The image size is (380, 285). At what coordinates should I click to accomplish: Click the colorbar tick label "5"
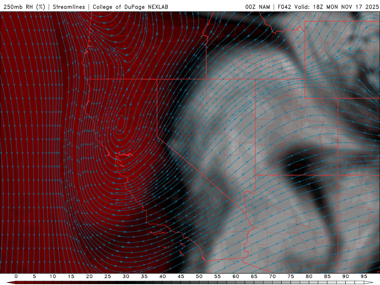[x=34, y=276]
